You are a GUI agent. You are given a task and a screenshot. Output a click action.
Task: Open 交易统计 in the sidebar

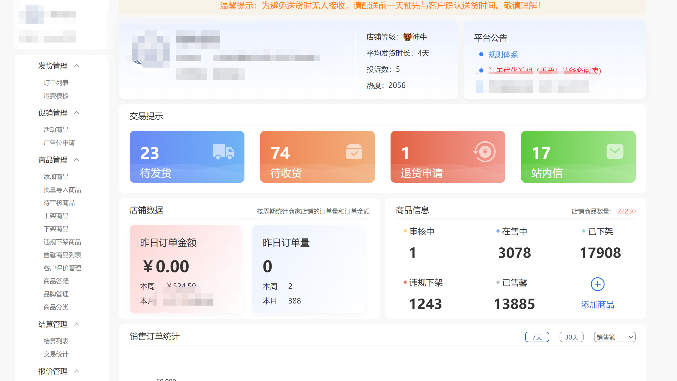tap(56, 354)
